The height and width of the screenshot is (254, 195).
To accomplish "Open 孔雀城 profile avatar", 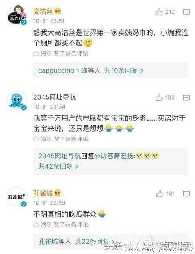I will 17,197.
